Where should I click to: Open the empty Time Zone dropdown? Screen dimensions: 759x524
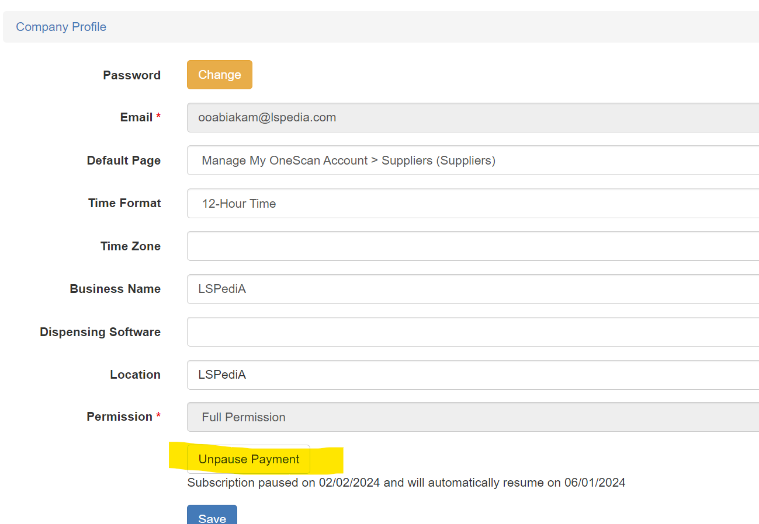click(473, 246)
